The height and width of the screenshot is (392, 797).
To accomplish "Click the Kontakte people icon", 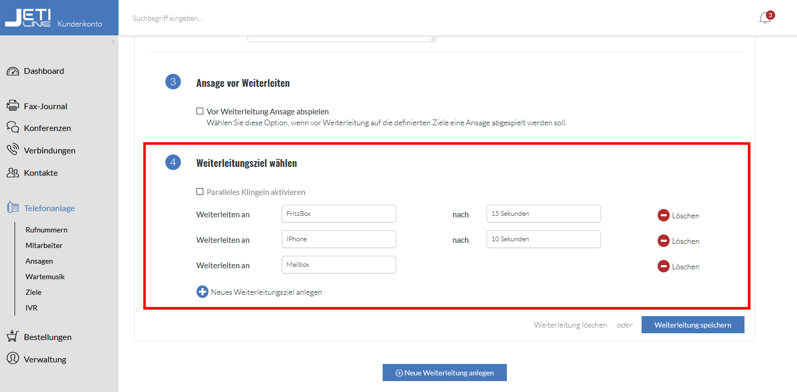I will click(x=13, y=173).
